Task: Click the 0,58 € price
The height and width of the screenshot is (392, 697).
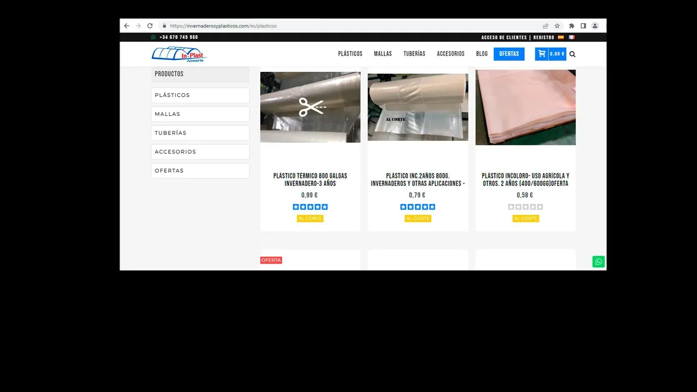Action: (x=524, y=195)
